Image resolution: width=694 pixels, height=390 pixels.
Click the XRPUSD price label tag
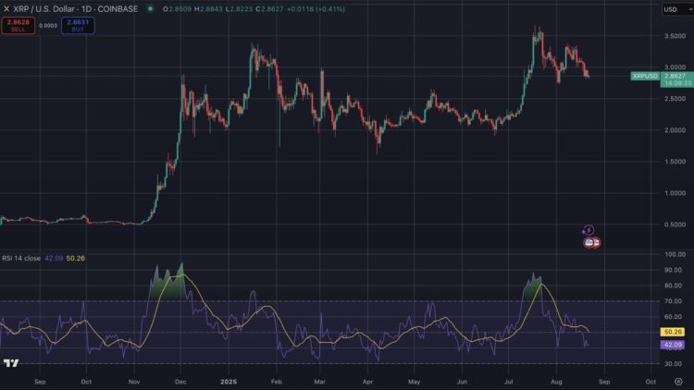point(645,76)
